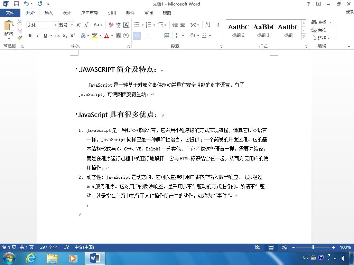Undo the last action

[26, 3]
